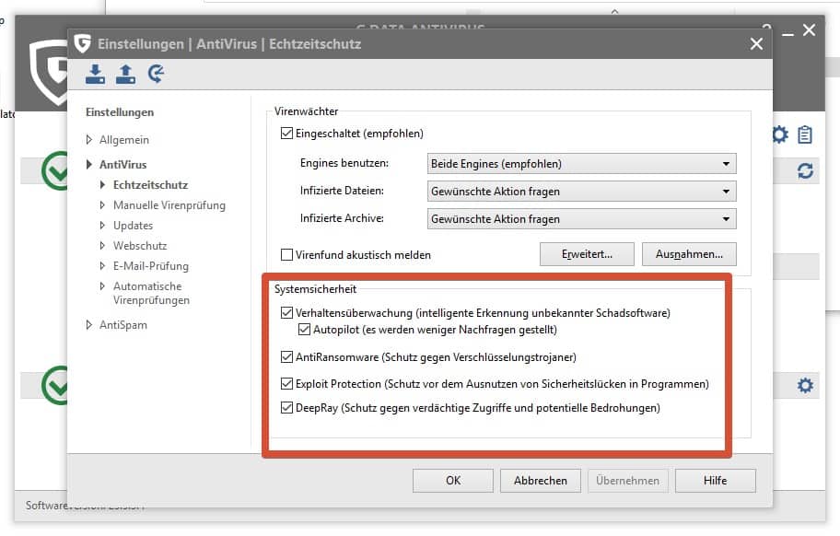Screen dimensions: 840x536
Task: Click the G DATA shield icon in dialog title
Action: tap(83, 43)
